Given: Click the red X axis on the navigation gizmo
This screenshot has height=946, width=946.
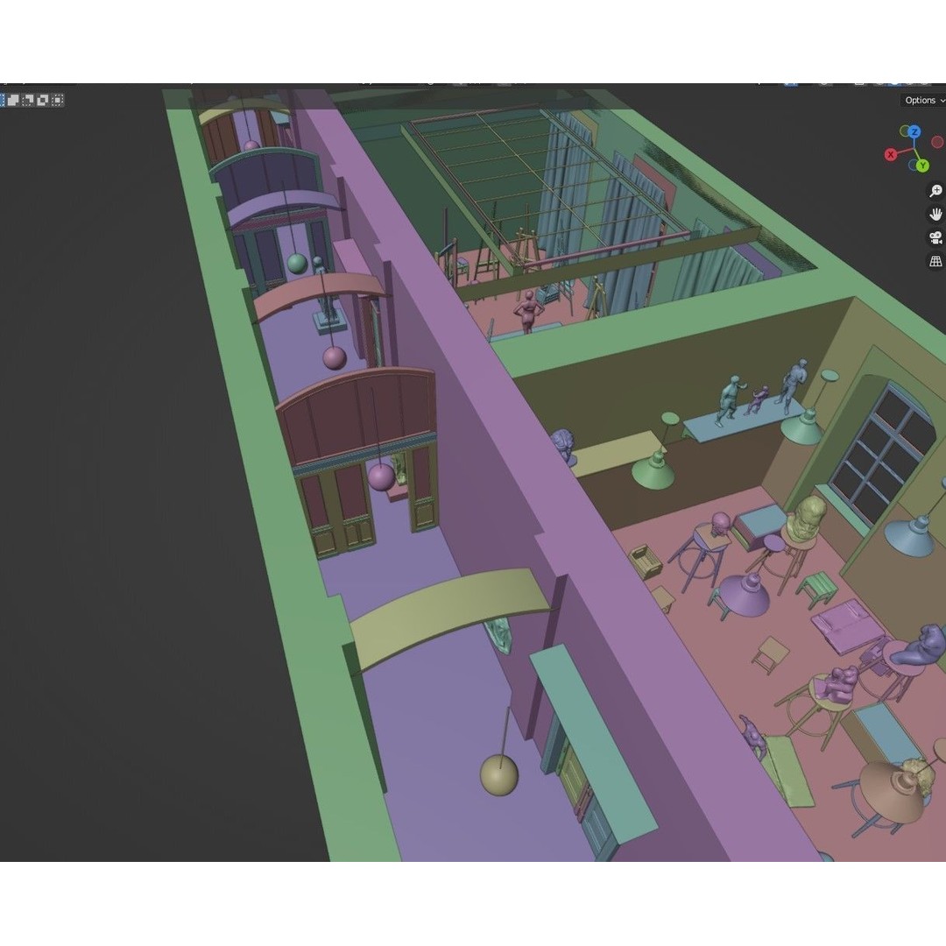Looking at the screenshot, I should coord(891,154).
